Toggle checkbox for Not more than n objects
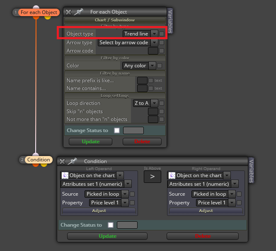Image resolution: width=276 pixels, height=251 pixels. point(162,119)
